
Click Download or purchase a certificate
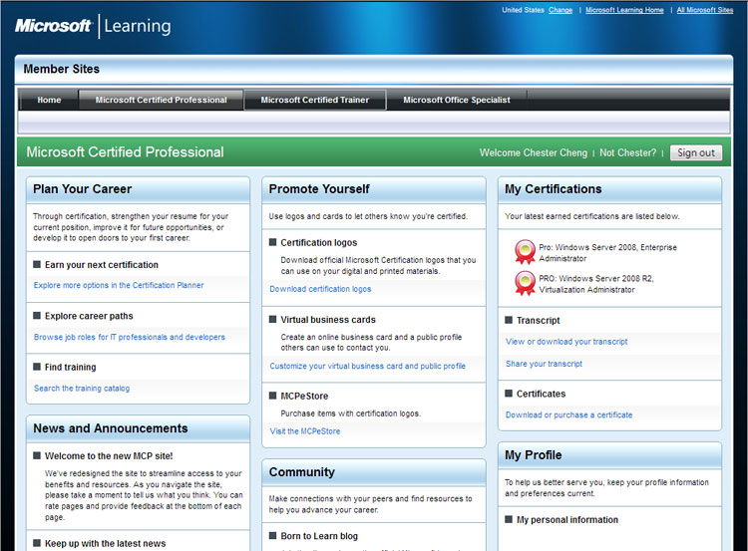click(568, 415)
